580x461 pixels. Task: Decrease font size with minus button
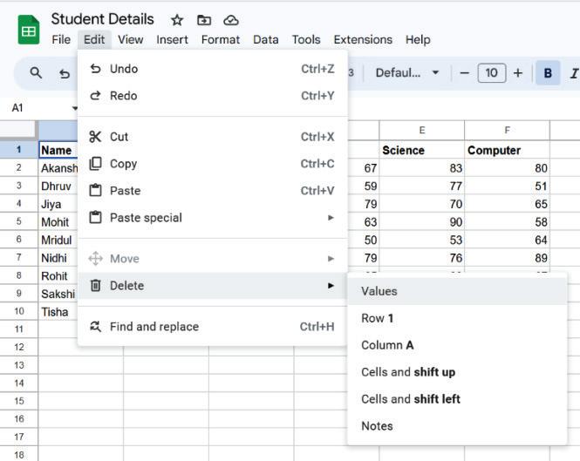click(x=464, y=73)
